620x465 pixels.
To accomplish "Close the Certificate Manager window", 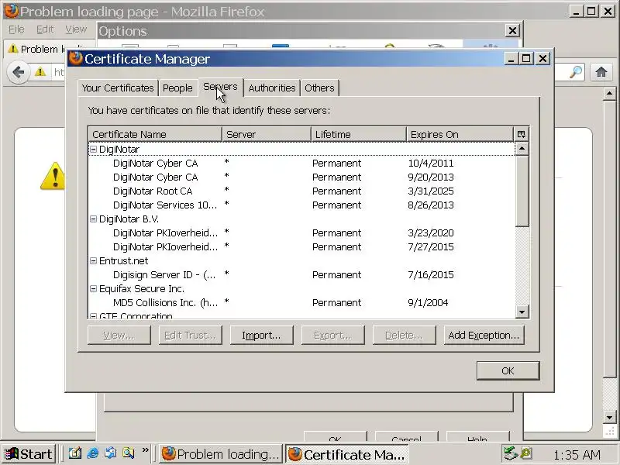I will pos(543,59).
